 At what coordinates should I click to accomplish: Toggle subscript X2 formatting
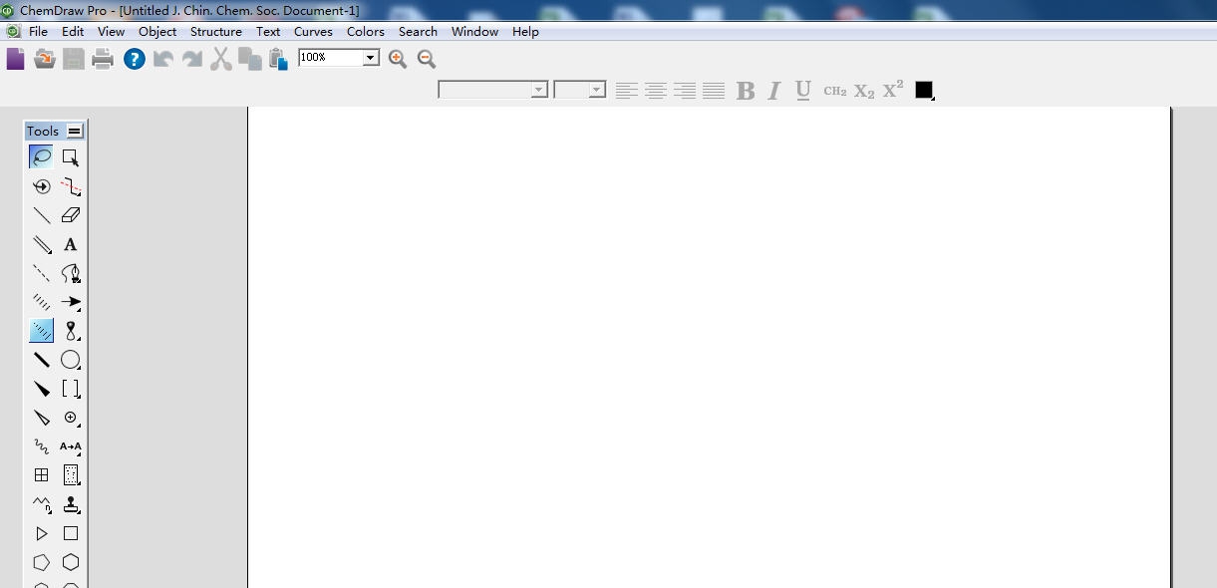tap(864, 92)
